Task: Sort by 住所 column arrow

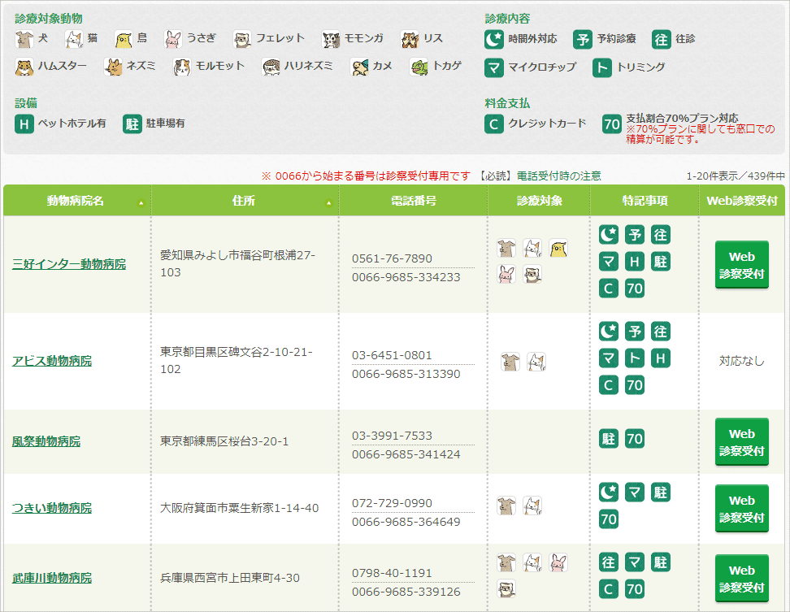Action: click(329, 203)
